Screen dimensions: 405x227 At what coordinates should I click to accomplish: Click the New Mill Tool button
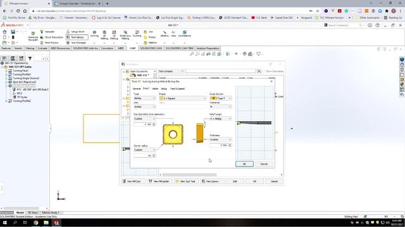click(134, 182)
